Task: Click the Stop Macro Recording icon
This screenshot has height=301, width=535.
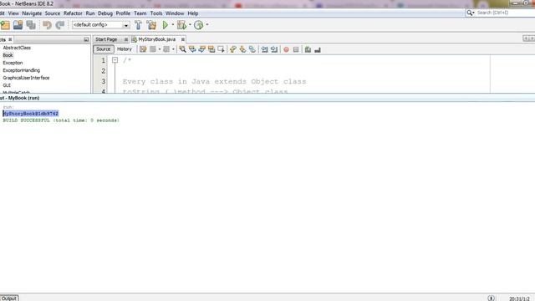Action: tap(296, 49)
